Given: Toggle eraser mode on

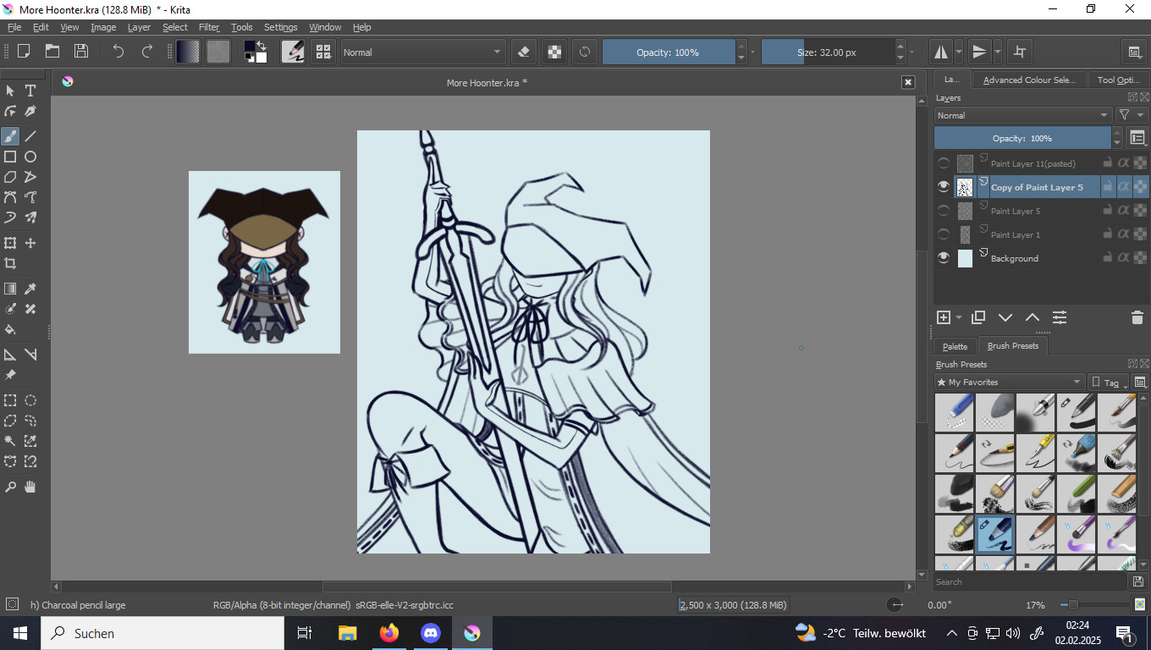Looking at the screenshot, I should 524,52.
